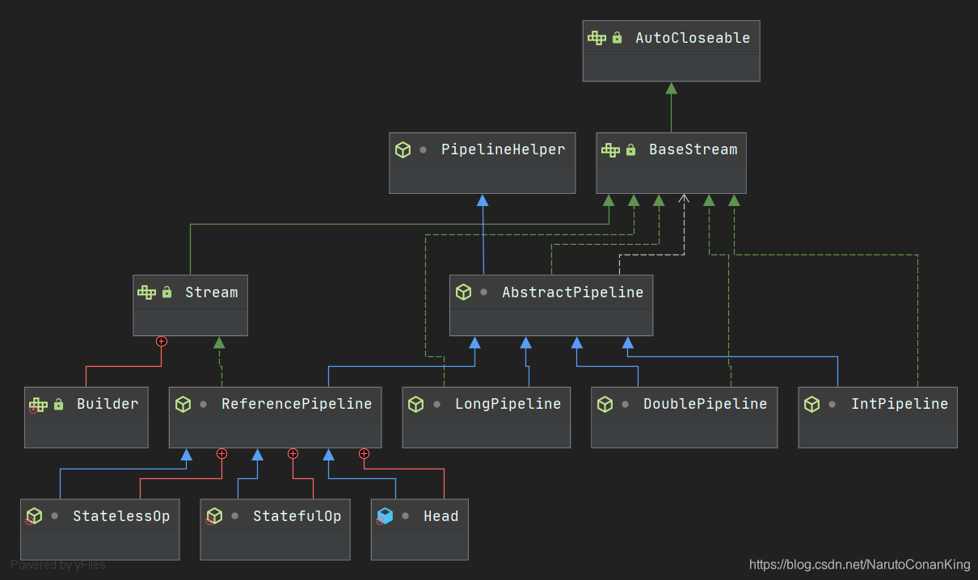The image size is (978, 580).
Task: Click the visibility dot beside LongPipeline
Action: pos(436,404)
